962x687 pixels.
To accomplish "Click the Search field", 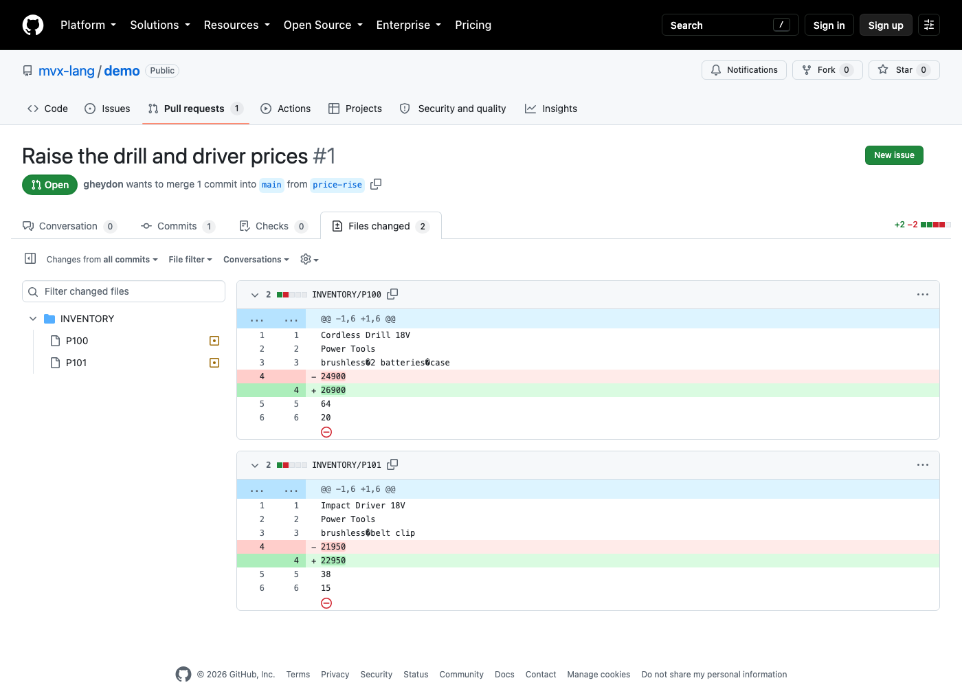I will [730, 25].
